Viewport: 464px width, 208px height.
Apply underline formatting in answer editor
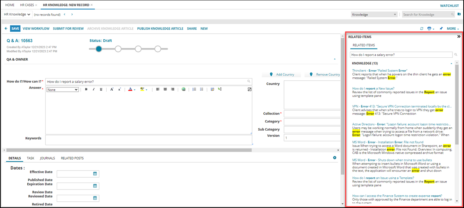tap(101, 89)
